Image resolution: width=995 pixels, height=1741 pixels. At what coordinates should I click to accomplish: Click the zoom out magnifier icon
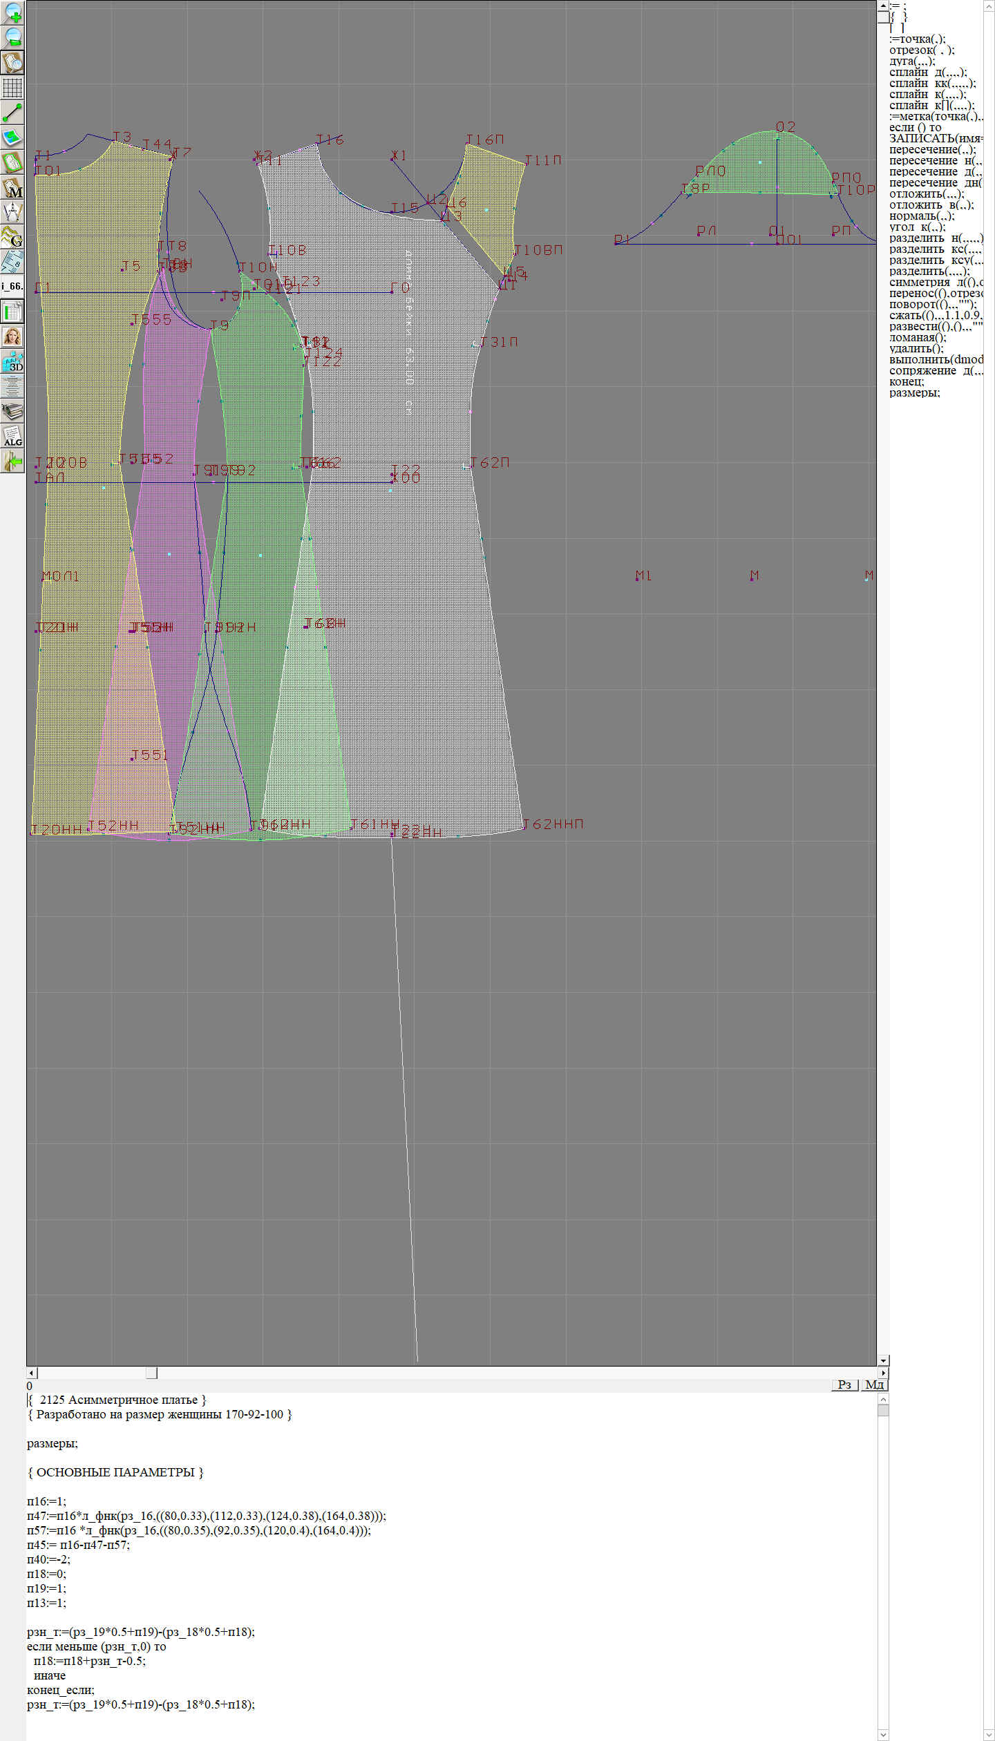coord(12,37)
